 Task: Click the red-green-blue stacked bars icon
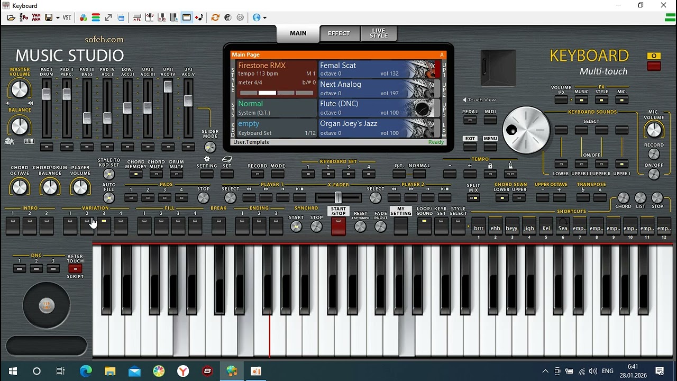coord(96,17)
